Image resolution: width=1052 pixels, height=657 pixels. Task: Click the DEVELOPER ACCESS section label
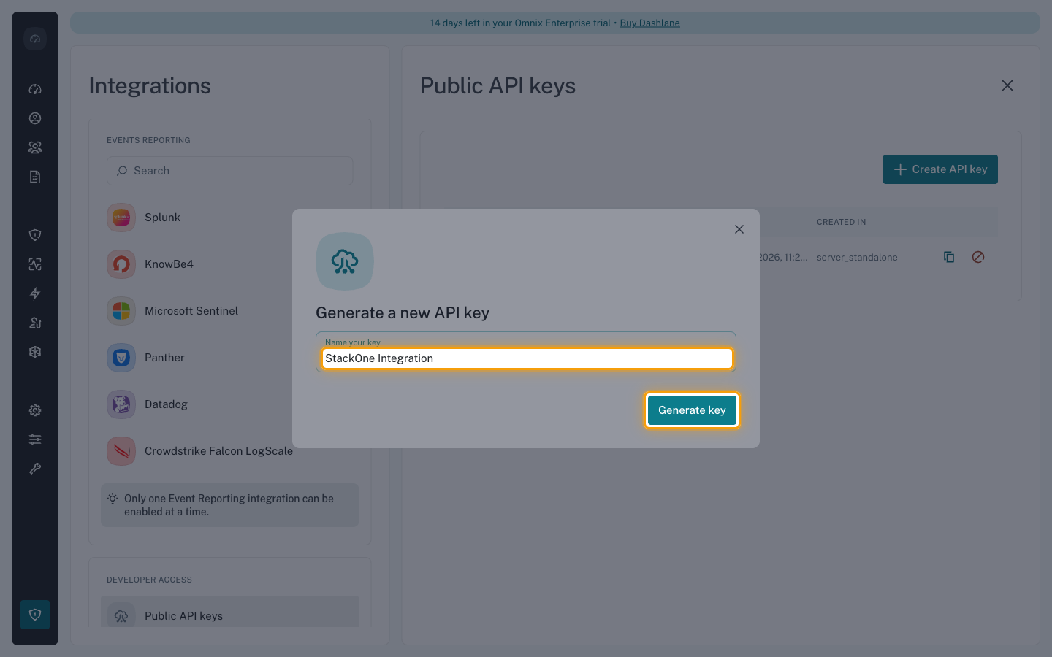(x=149, y=580)
